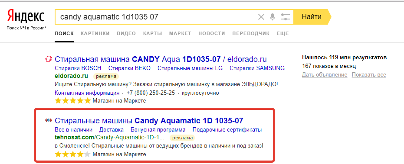Click the four-star rating under tehnosat ad
The image size is (404, 164).
point(73,154)
